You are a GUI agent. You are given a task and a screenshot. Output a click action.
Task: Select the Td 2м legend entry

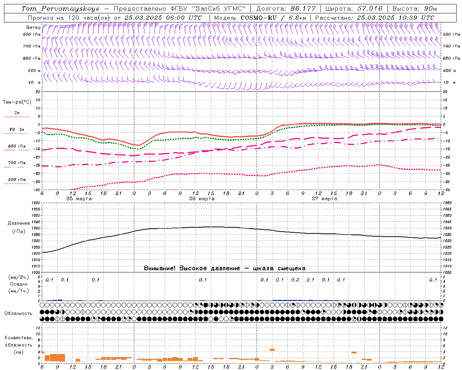[17, 129]
